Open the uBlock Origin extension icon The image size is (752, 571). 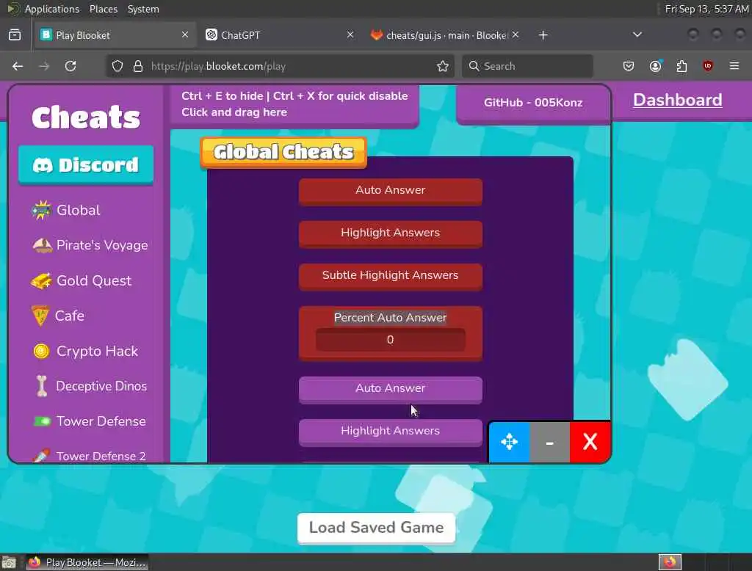708,66
